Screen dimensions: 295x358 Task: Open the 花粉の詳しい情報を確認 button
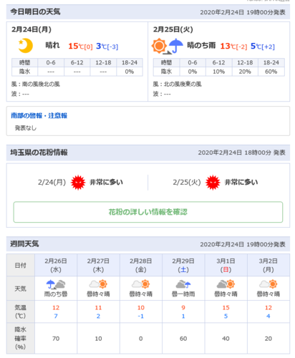[x=148, y=212]
